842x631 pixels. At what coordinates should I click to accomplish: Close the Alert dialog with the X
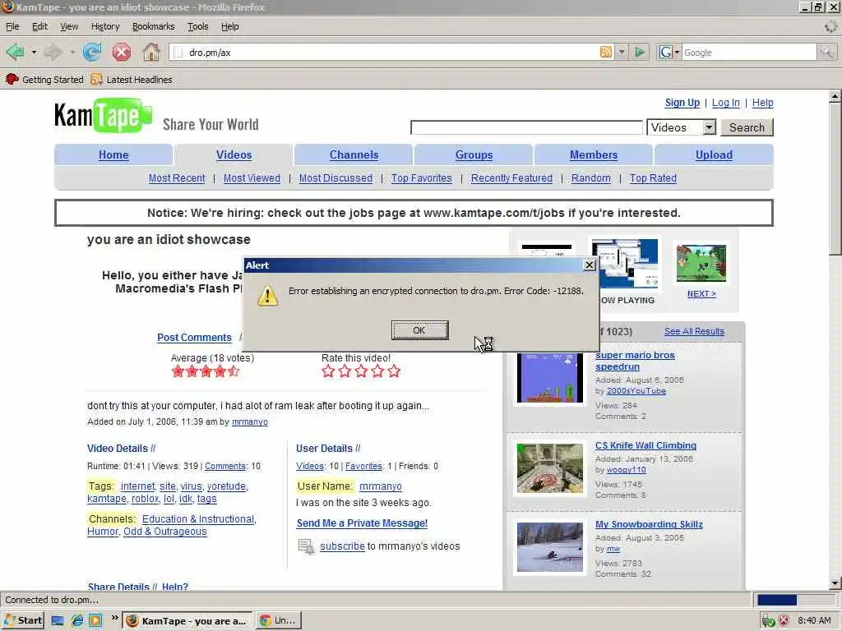(x=589, y=265)
